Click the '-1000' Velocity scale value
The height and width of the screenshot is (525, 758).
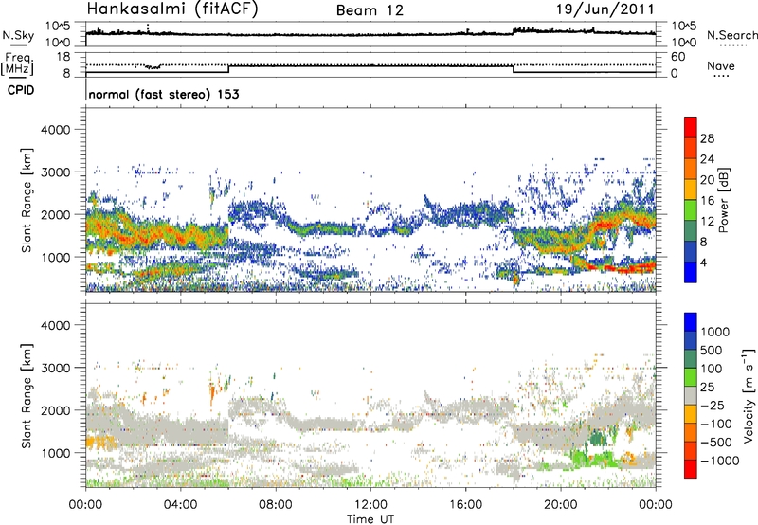[x=720, y=461]
